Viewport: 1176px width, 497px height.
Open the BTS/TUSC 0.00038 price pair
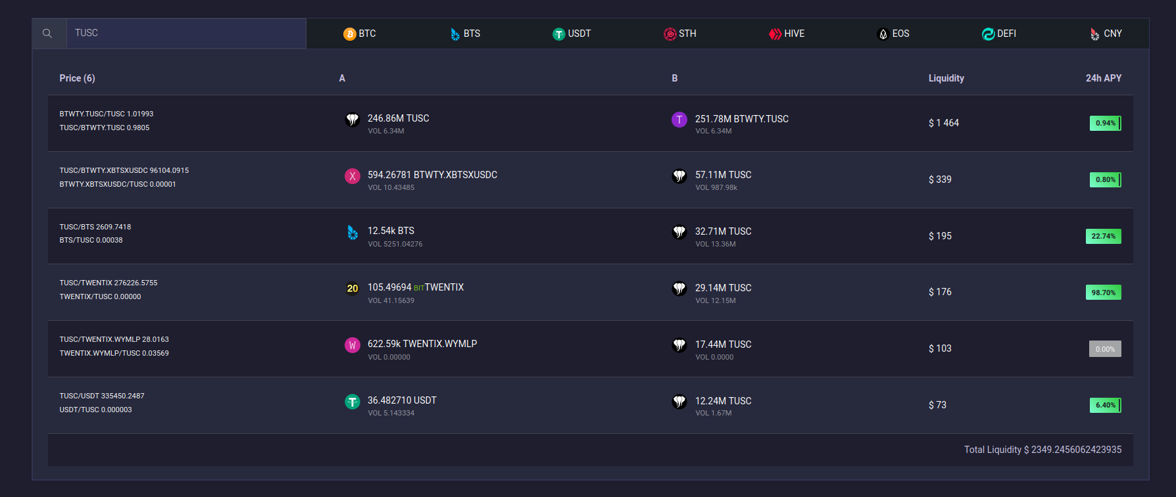91,240
